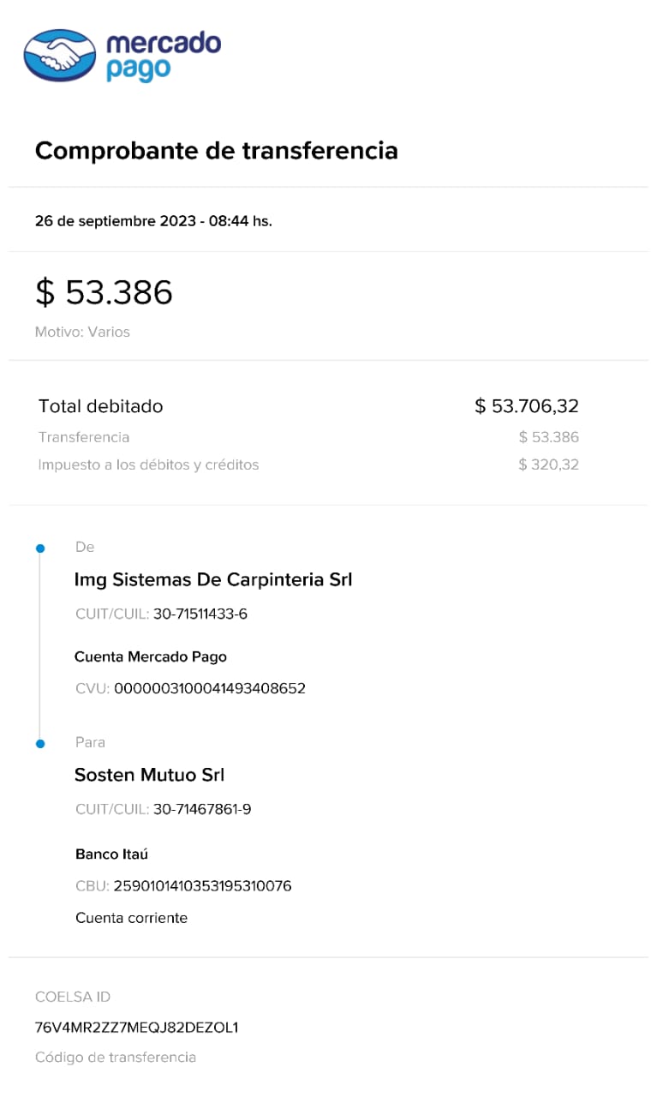Click recipient name Sosten Mutuo Srl
Screen dimensions: 657x1097
[149, 776]
